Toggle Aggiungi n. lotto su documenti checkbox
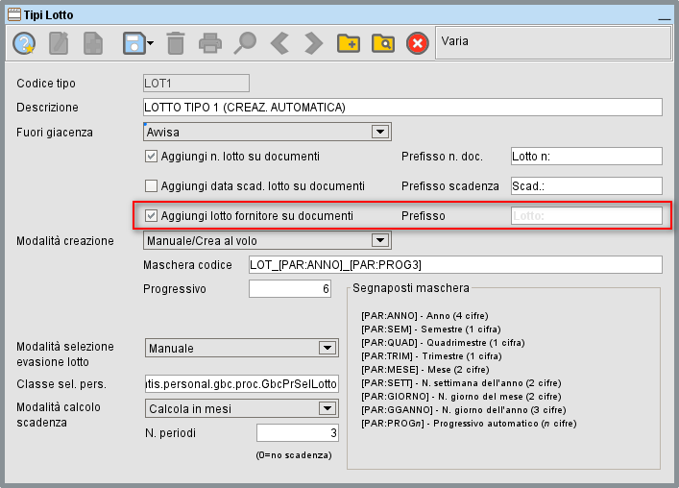 tap(151, 157)
